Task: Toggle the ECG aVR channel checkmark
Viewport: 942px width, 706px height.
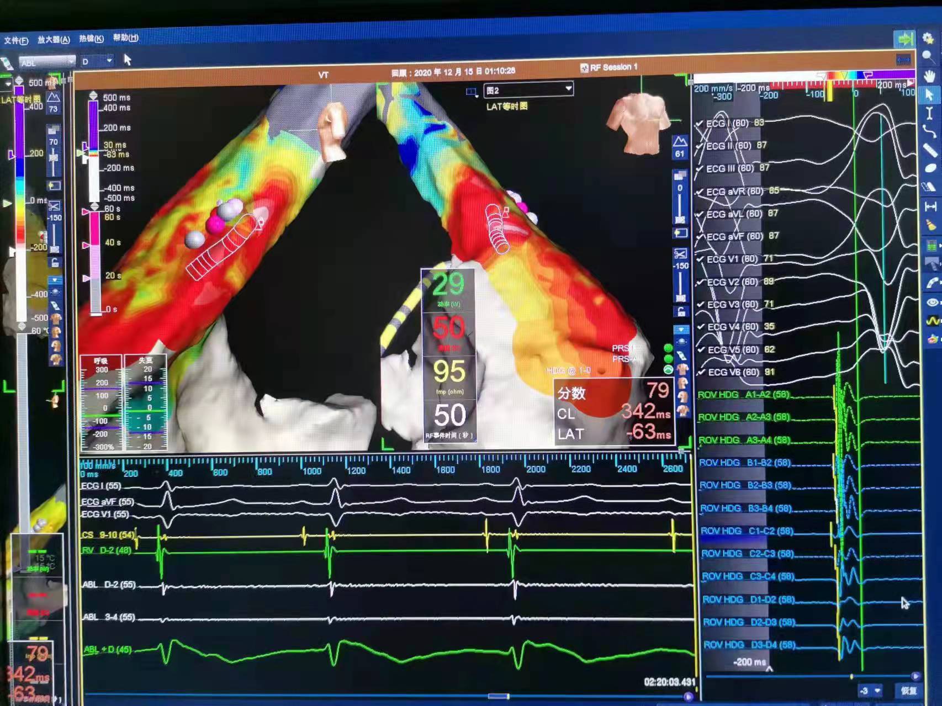Action: 700,192
